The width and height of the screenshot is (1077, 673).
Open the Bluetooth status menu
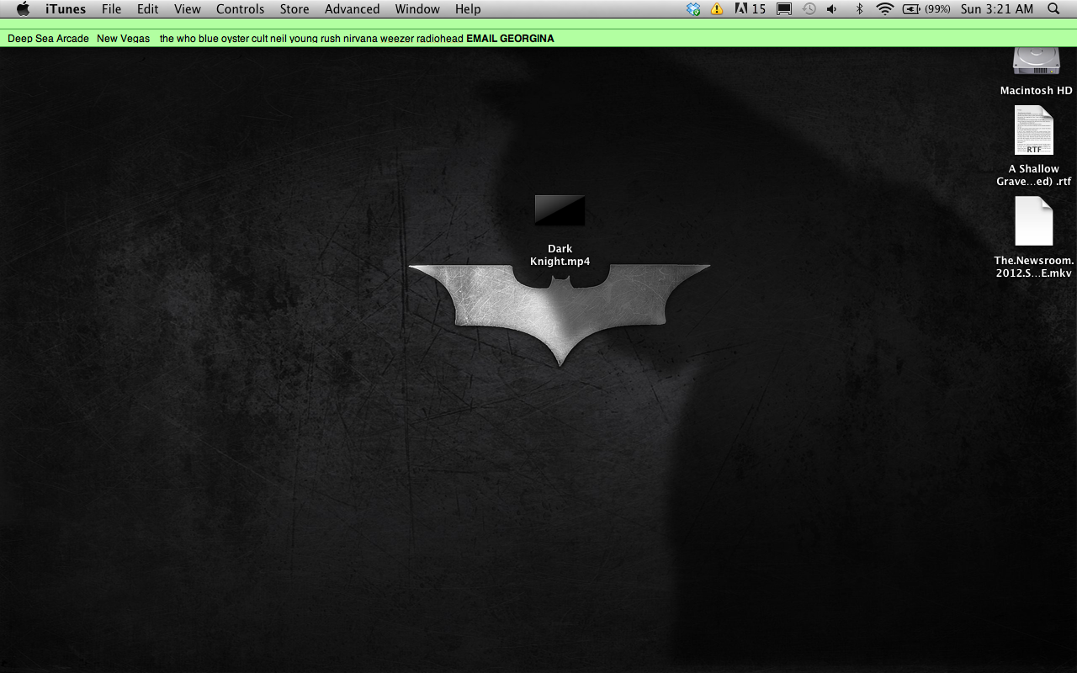(x=859, y=9)
